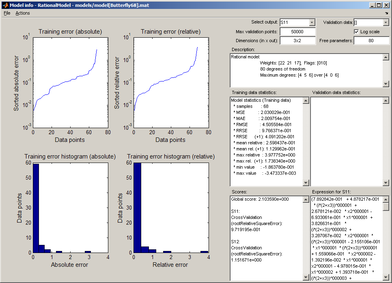Screen dimensions: 392x283
Task: Click the MSE value 2.030029e-001
Action: pos(275,112)
